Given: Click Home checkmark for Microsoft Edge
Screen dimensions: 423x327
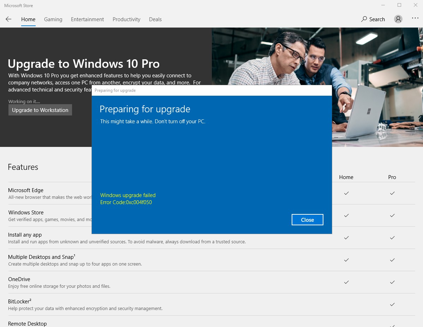Looking at the screenshot, I should pos(346,193).
